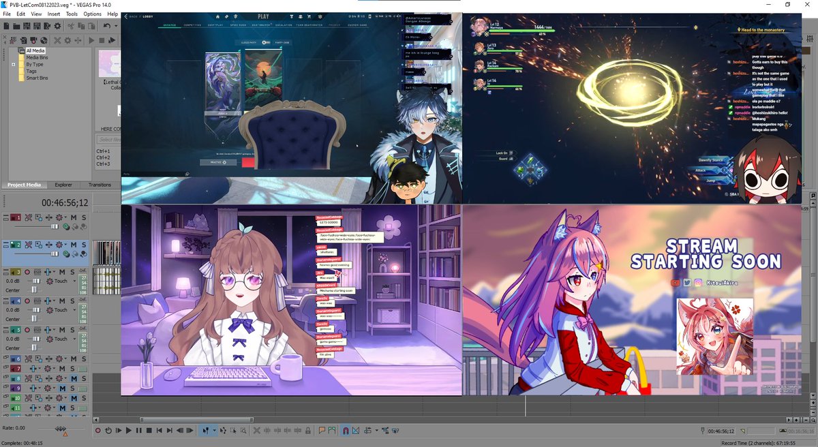This screenshot has width=818, height=447.
Task: Click the transport Play button
Action: pyautogui.click(x=128, y=431)
